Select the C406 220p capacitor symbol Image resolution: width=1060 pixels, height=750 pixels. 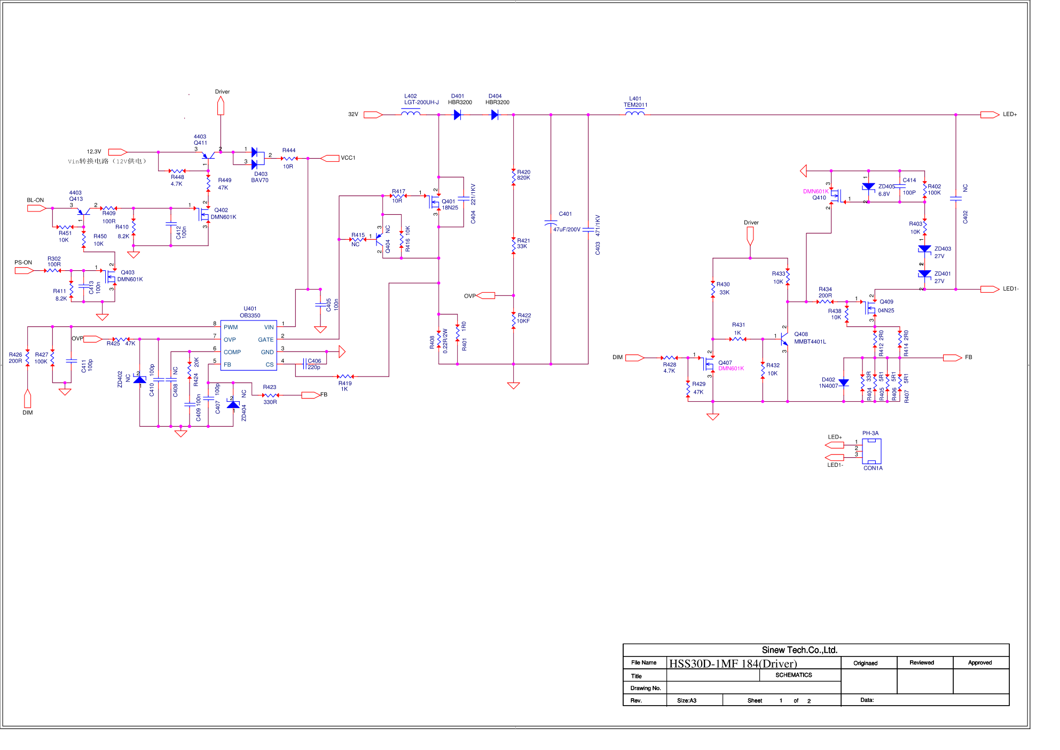coord(304,364)
